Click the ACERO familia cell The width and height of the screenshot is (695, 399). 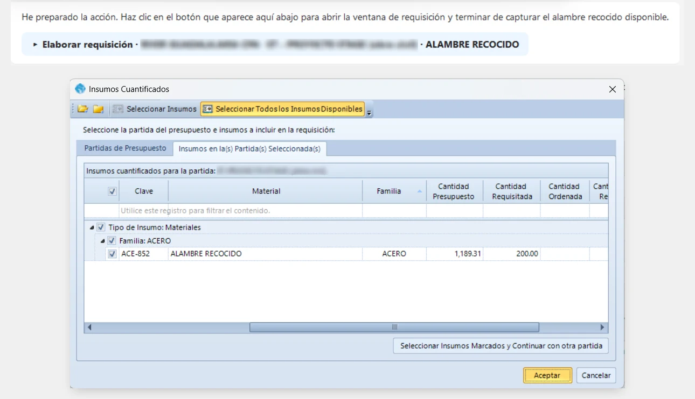pyautogui.click(x=394, y=254)
